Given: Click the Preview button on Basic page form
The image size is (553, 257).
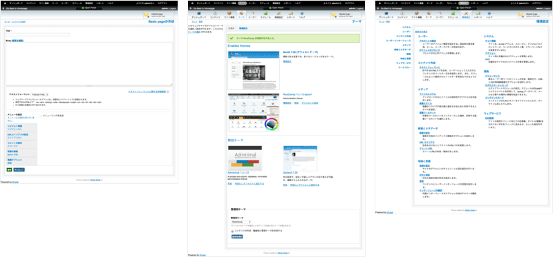Looking at the screenshot, I should 19,169.
